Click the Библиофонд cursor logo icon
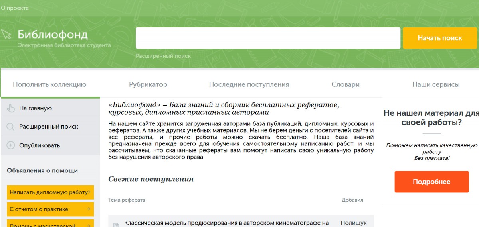 tap(6, 34)
